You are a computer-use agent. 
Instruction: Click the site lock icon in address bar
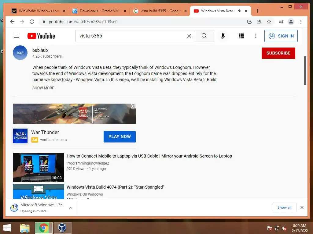[44, 22]
